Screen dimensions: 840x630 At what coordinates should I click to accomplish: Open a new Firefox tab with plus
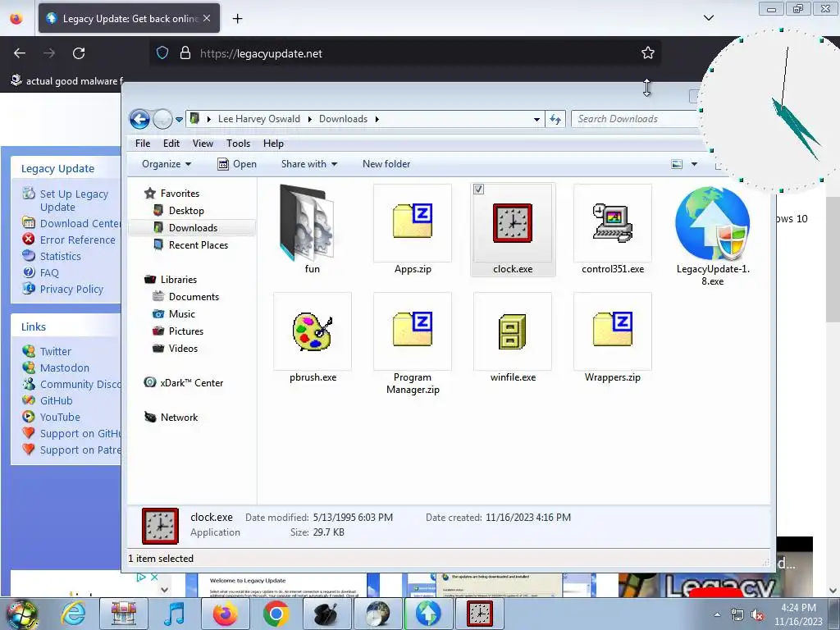pyautogui.click(x=237, y=19)
